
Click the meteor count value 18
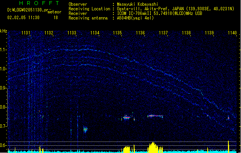pos(56,18)
